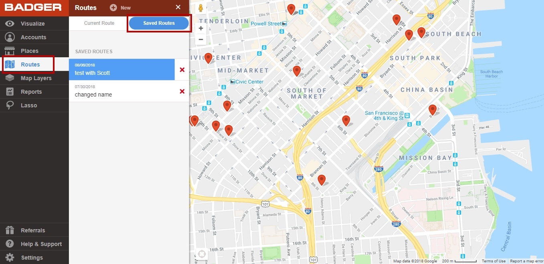The height and width of the screenshot is (264, 544).
Task: Click San Francisco 4th & King station icon
Action: (407, 115)
